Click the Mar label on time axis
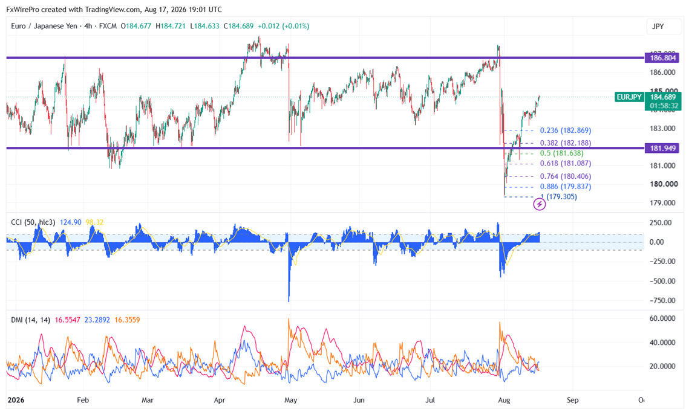 (x=148, y=400)
